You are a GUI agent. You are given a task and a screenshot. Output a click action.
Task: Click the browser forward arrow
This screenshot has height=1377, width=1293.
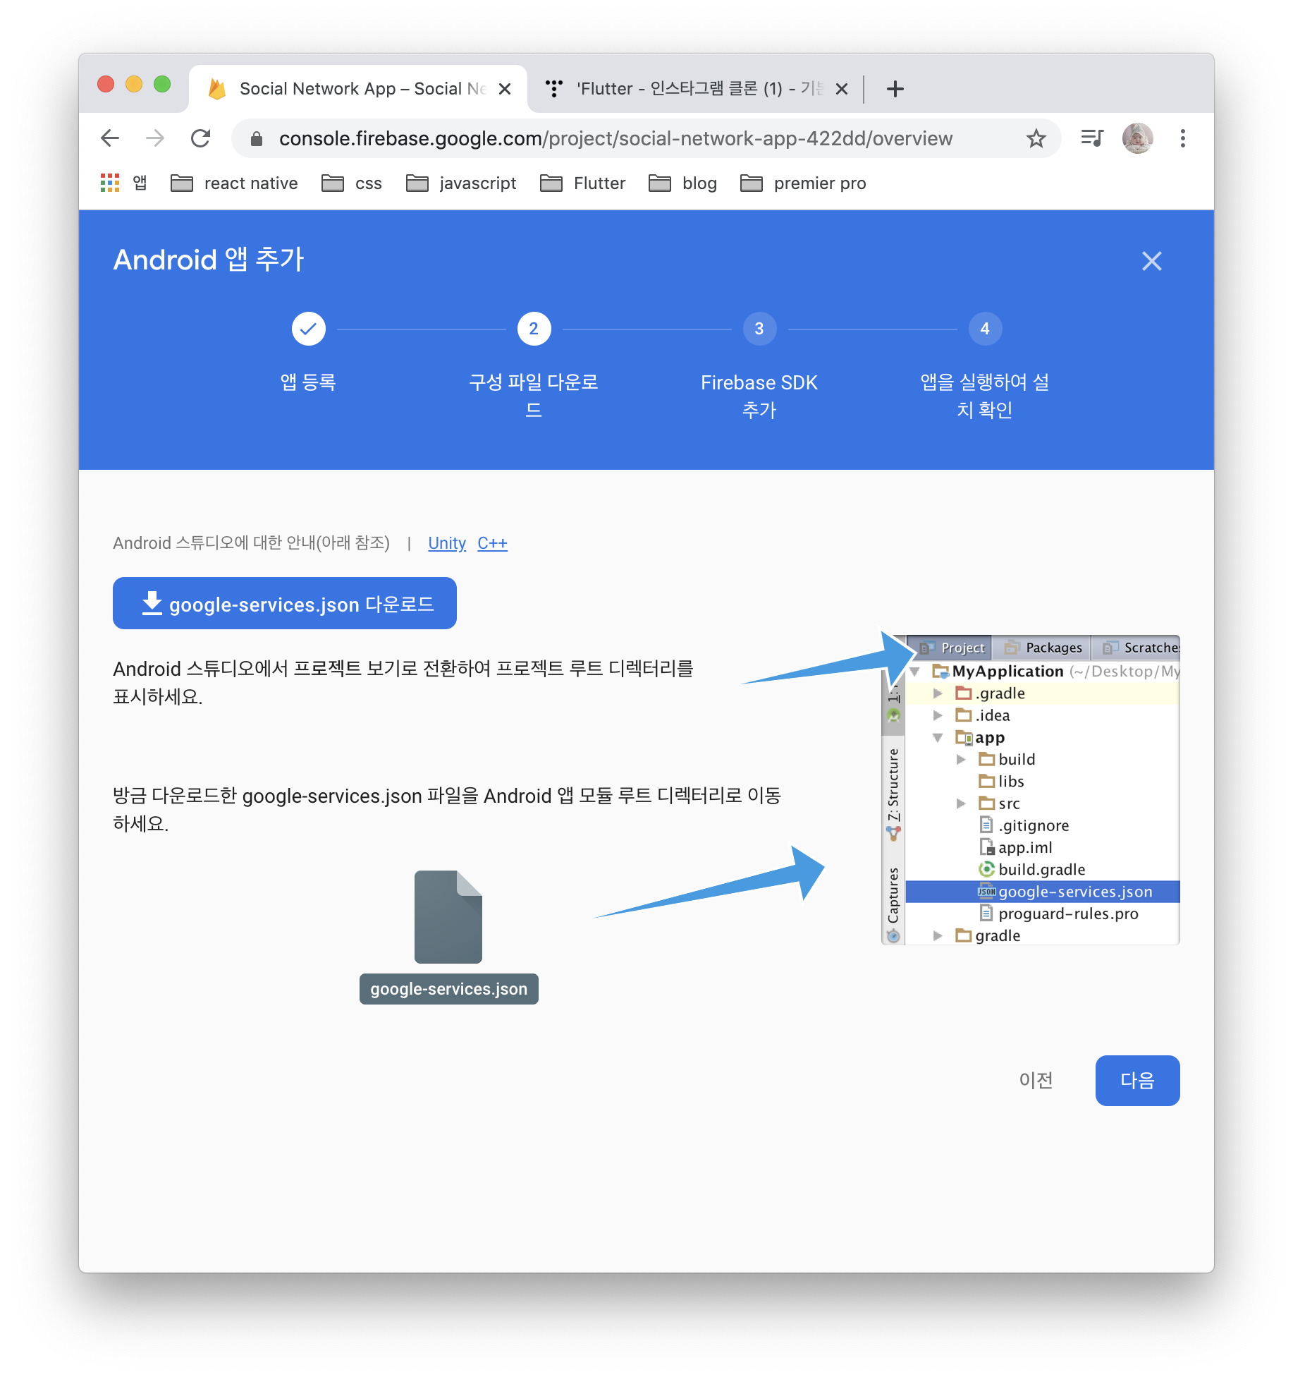pos(155,138)
